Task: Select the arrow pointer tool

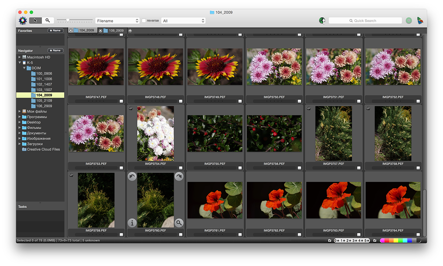Action: (x=35, y=21)
